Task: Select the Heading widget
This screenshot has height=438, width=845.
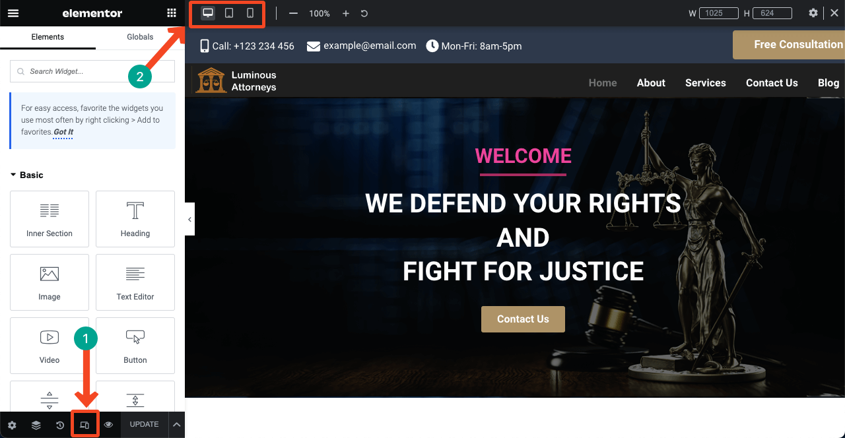Action: tap(135, 219)
